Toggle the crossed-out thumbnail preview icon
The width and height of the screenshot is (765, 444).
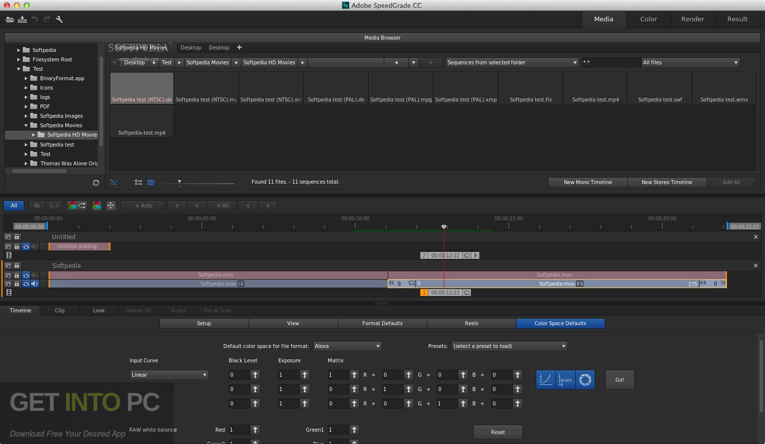(x=113, y=182)
